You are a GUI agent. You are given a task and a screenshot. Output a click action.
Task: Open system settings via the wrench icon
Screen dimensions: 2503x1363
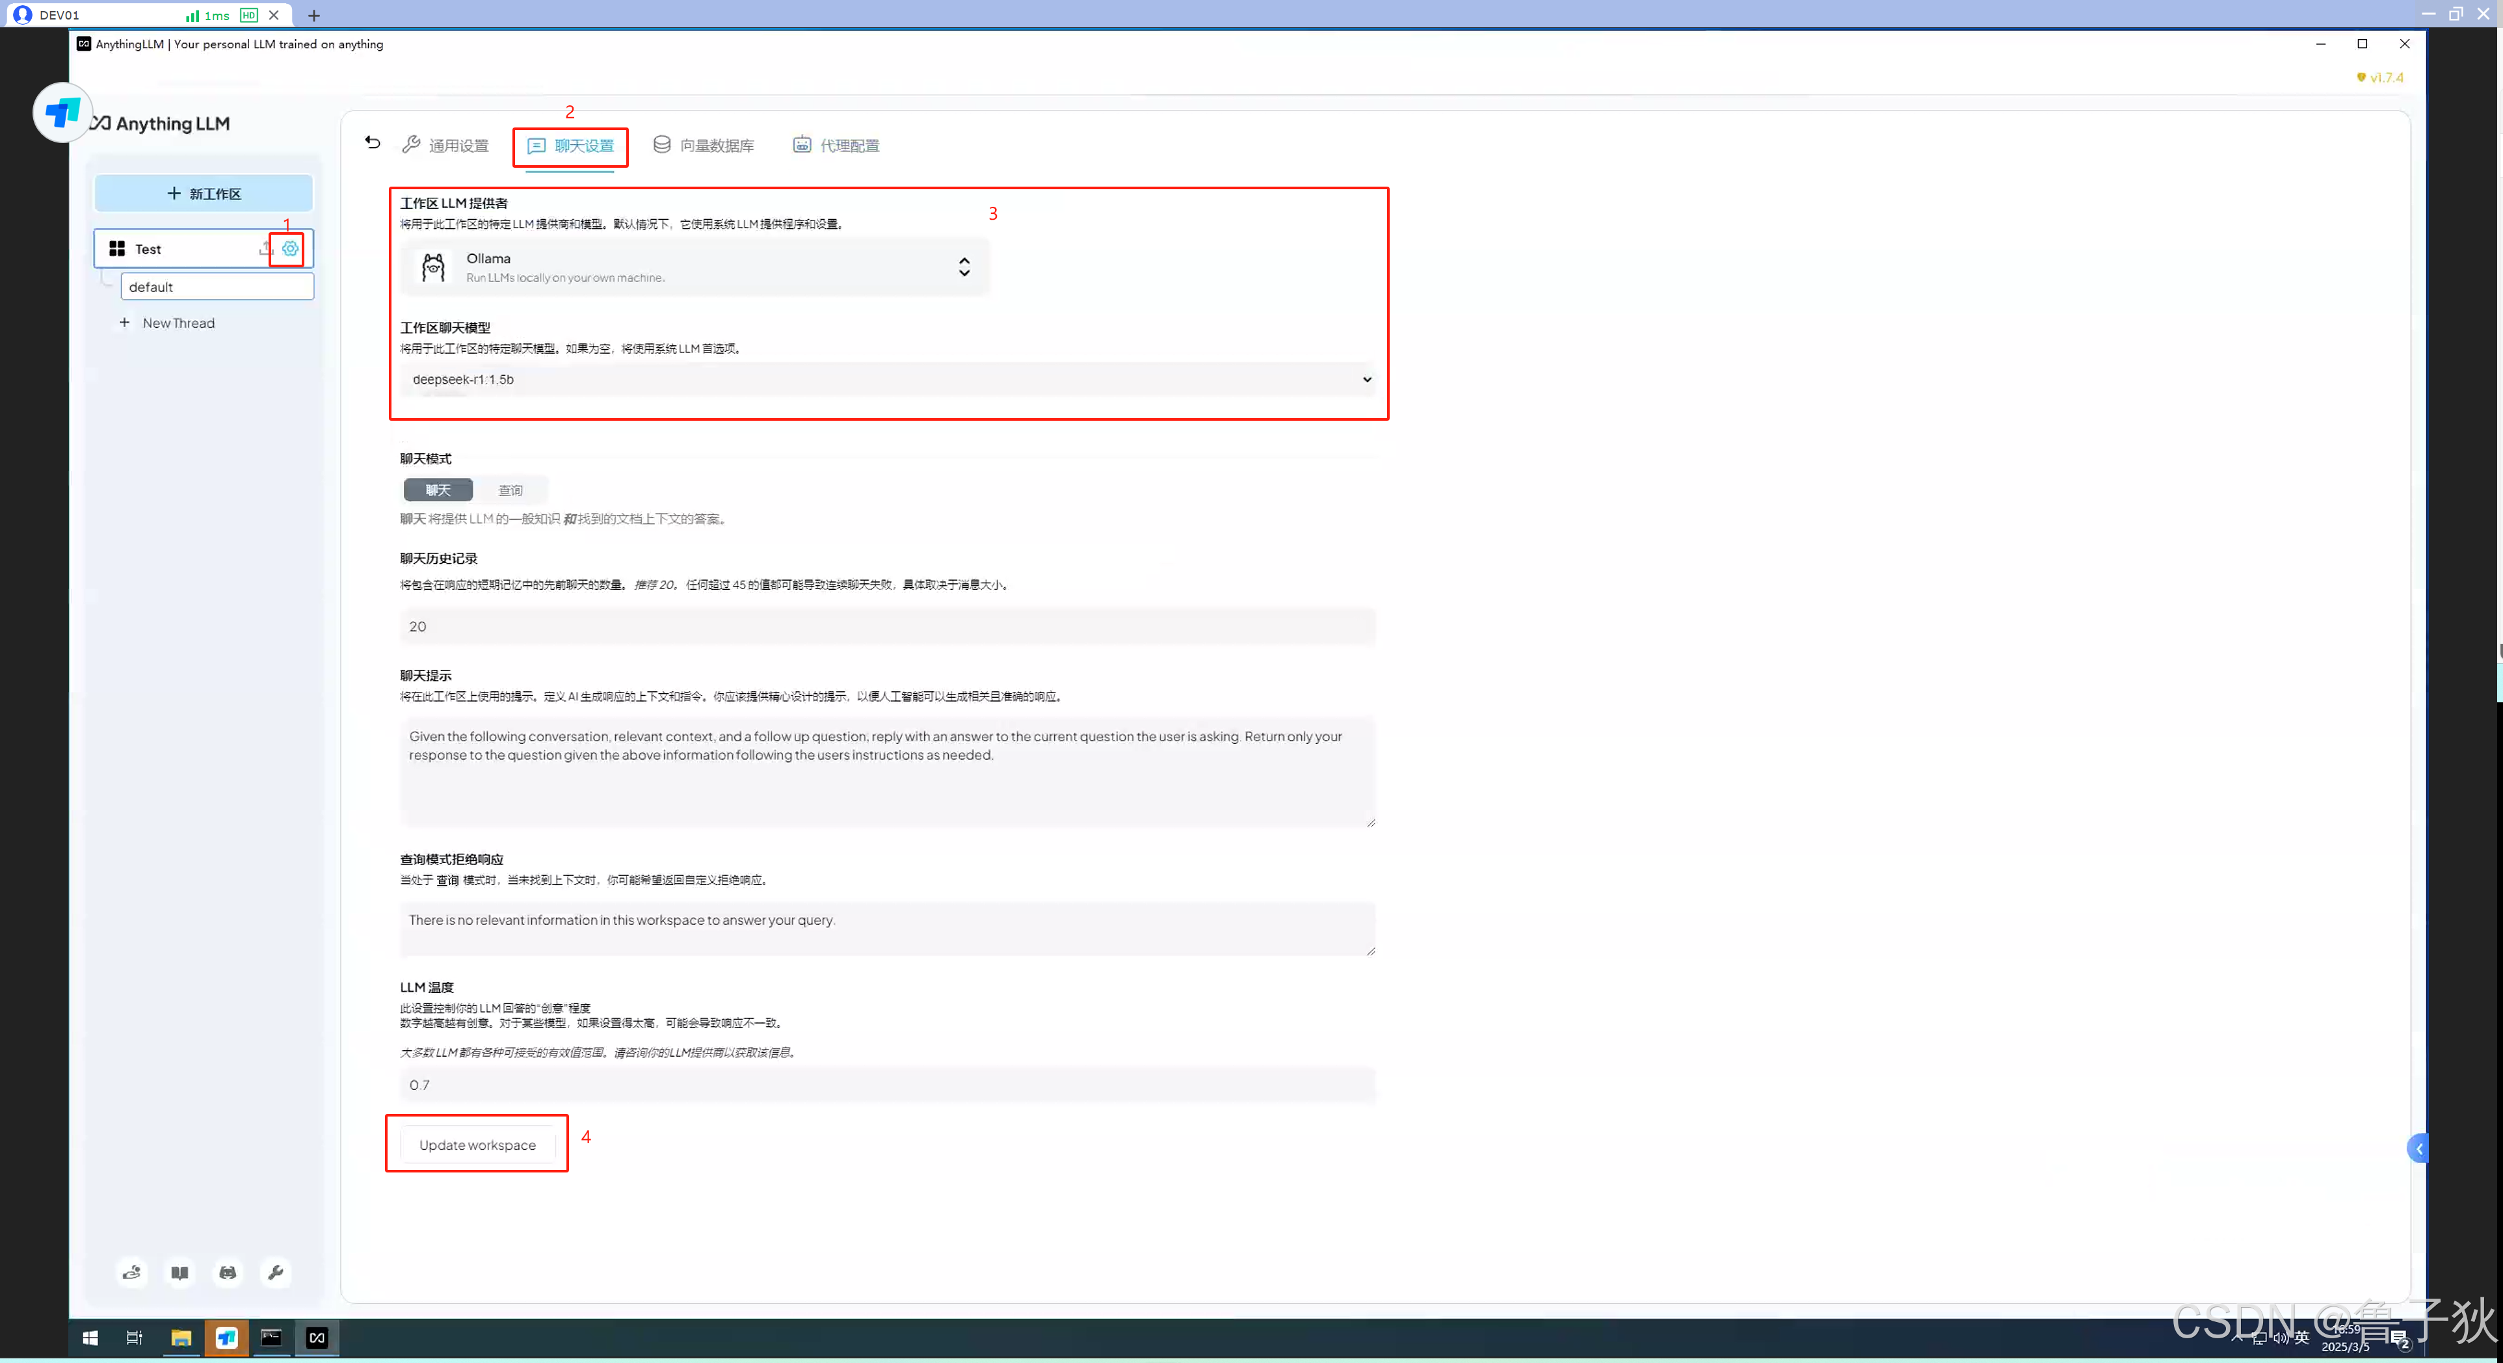276,1273
